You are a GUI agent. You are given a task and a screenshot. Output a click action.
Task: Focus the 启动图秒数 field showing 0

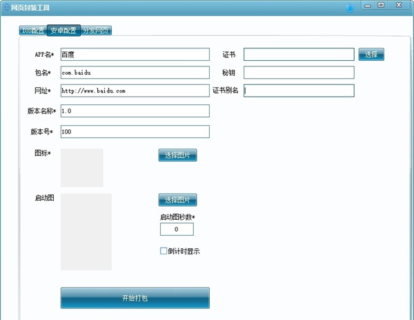(177, 229)
